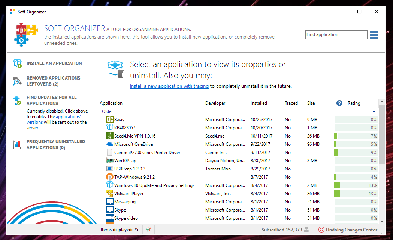The height and width of the screenshot is (240, 393).
Task: Select TAP-Windows 9.21.2 entry
Action: click(x=134, y=177)
